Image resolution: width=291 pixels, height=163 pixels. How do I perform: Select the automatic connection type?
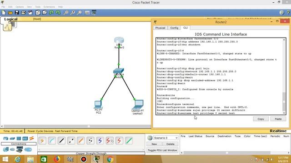coord(42,141)
